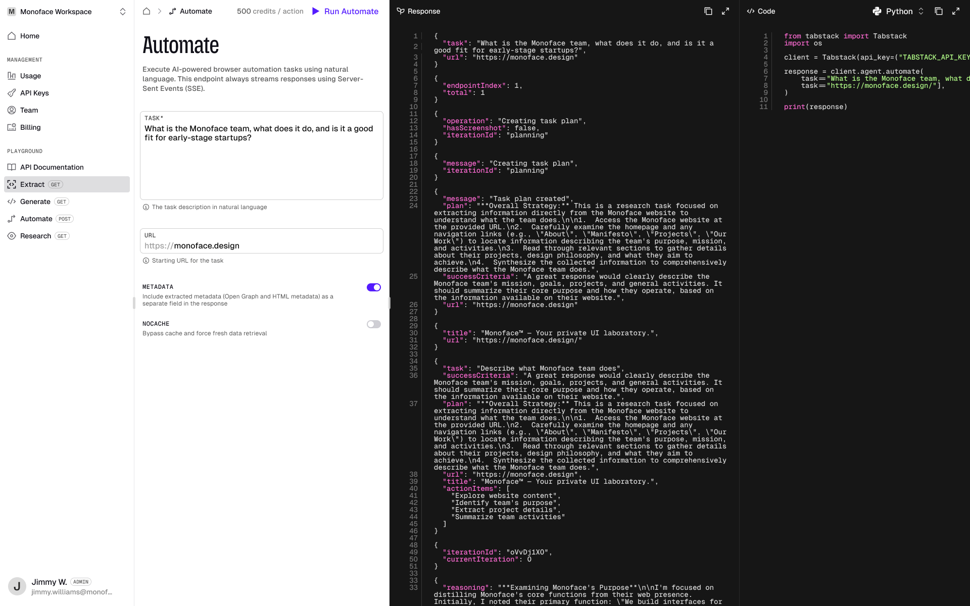Screen dimensions: 970x606
Task: Enable the Nocache toggle
Action: coord(374,324)
